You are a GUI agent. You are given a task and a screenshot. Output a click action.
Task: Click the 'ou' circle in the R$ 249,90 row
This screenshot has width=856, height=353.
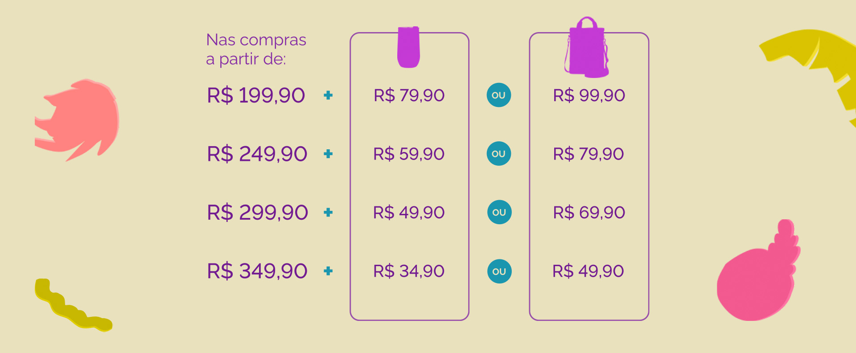tap(498, 154)
